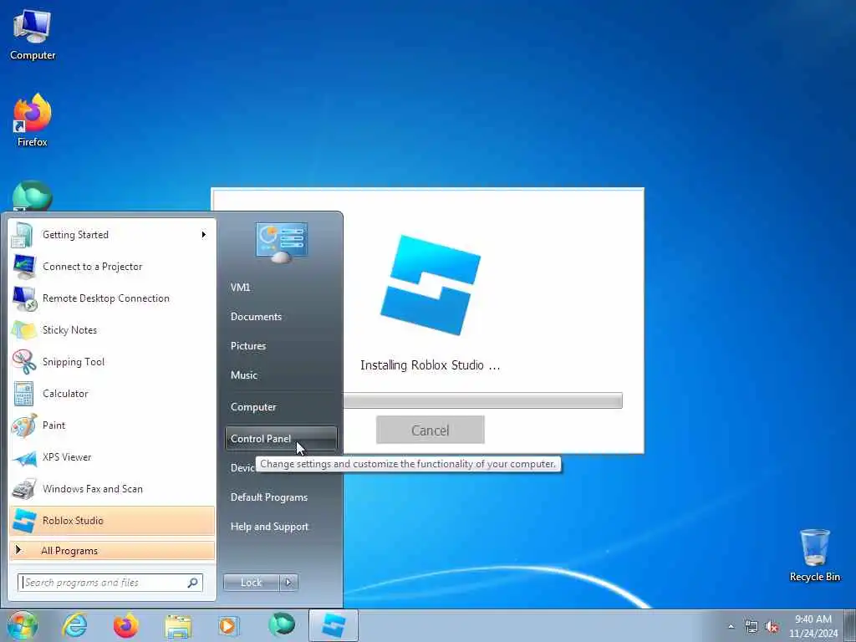Focus the Search programs and files box
This screenshot has height=642, width=856.
(x=110, y=583)
